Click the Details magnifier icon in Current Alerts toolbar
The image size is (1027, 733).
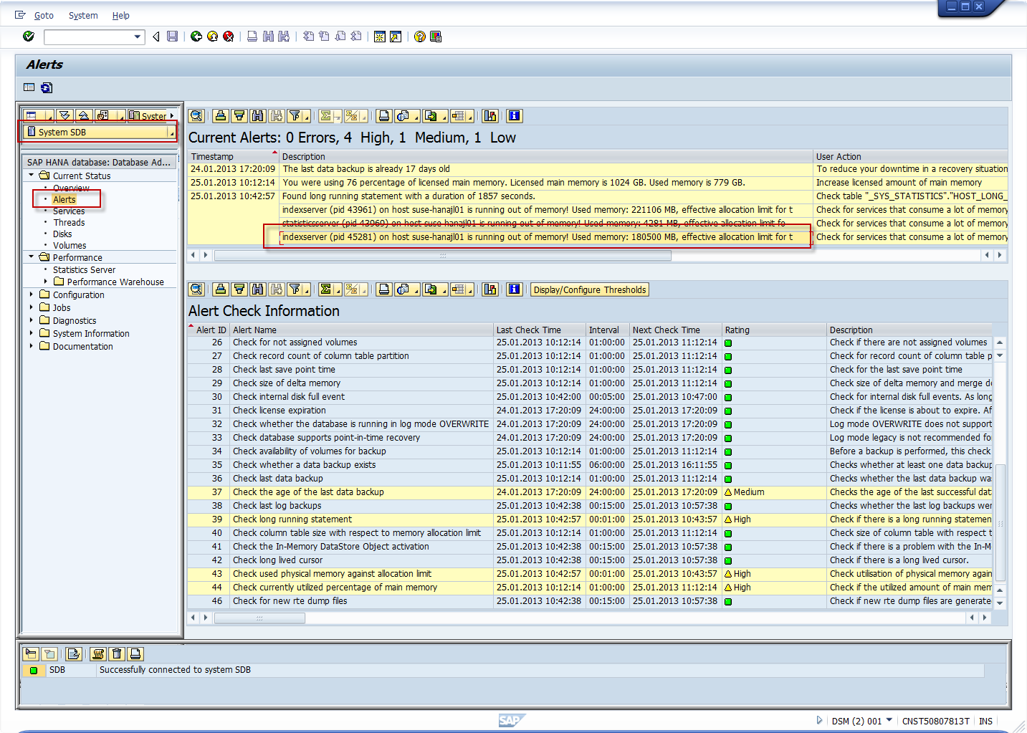pos(197,116)
